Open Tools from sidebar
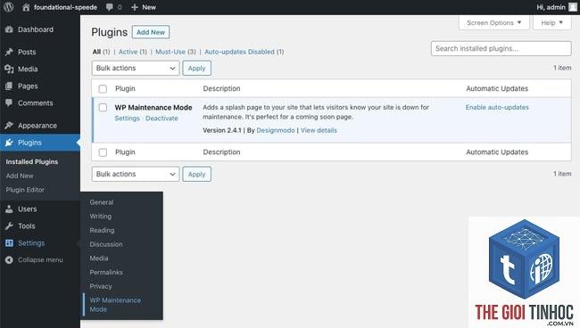 pyautogui.click(x=26, y=226)
